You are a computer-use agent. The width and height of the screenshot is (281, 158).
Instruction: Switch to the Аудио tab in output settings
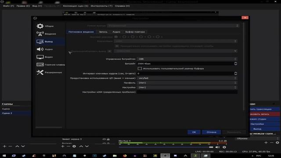(x=116, y=32)
